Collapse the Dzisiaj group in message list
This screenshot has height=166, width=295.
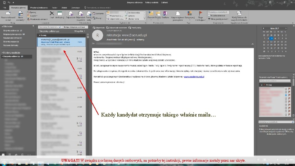click(x=40, y=35)
